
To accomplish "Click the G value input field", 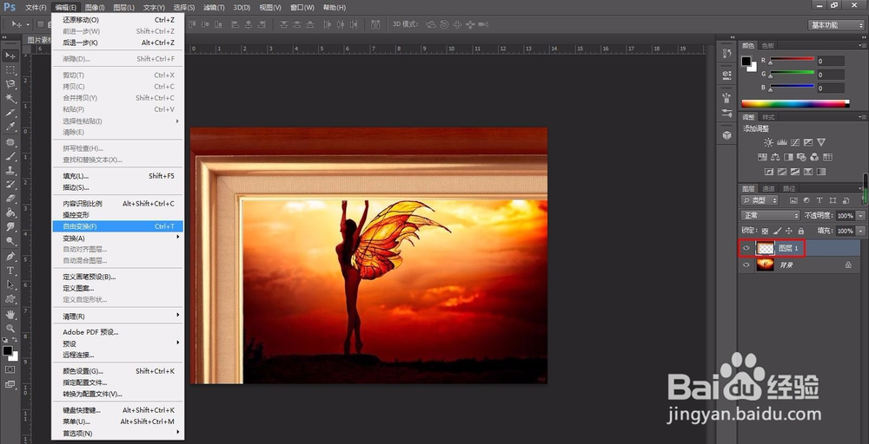I will coord(830,75).
